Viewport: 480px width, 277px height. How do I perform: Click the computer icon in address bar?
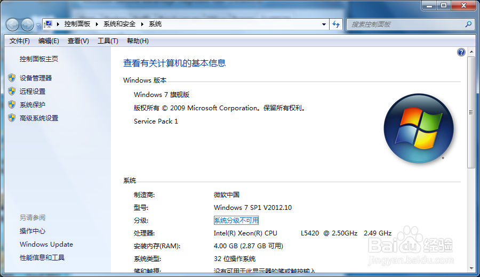pos(48,24)
